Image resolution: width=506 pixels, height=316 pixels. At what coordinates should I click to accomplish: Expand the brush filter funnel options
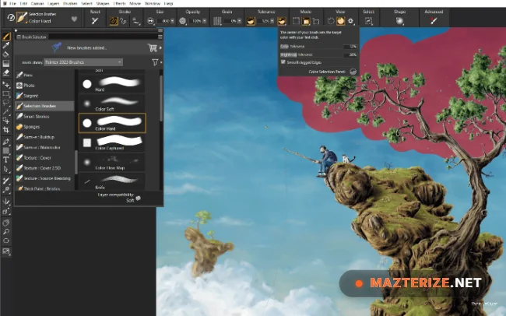pos(156,62)
